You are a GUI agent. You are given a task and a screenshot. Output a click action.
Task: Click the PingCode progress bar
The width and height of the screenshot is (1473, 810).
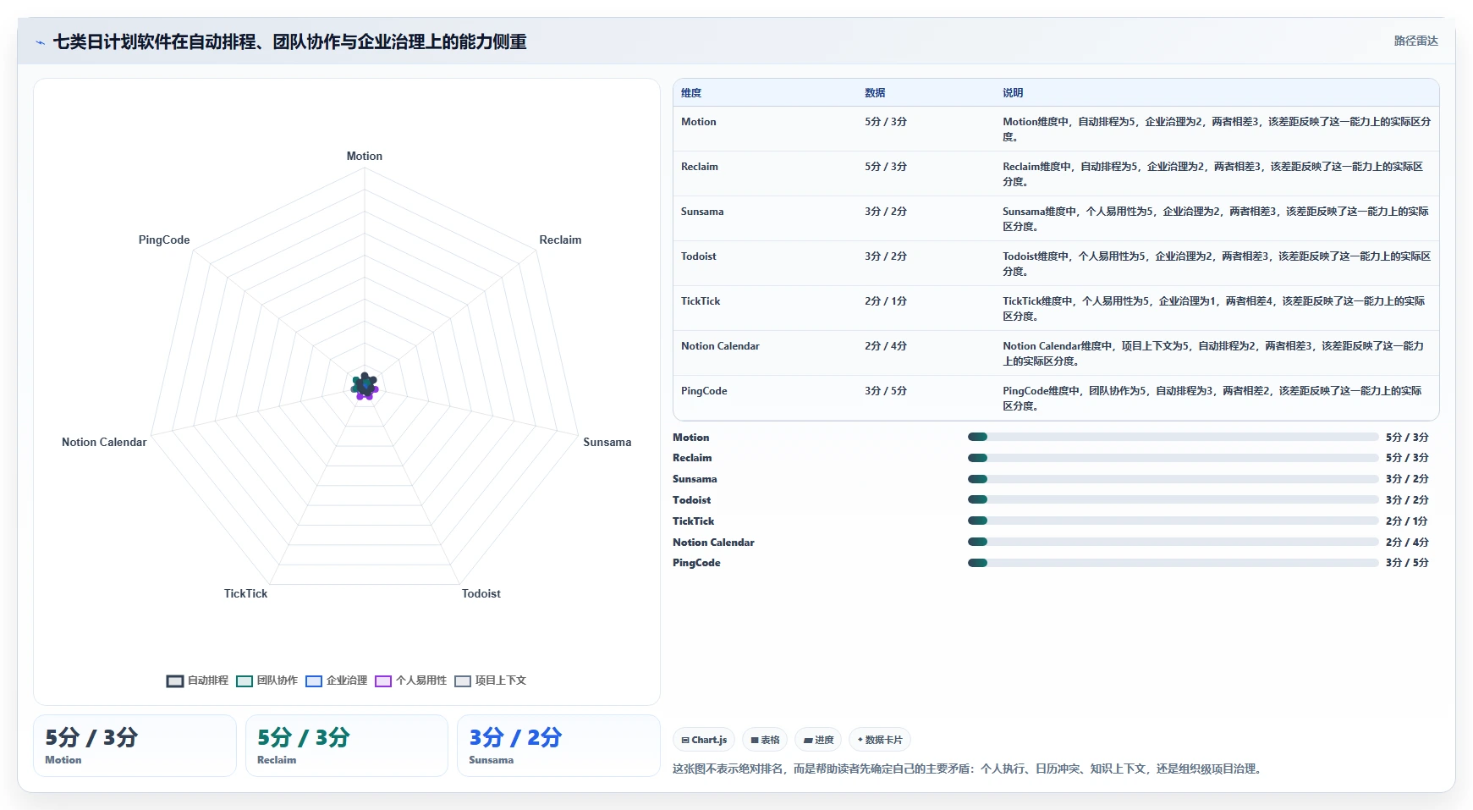pos(1173,563)
